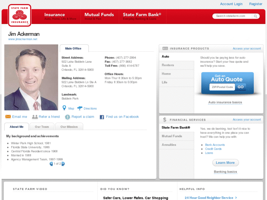
Task: Open Banking basics link
Action: pos(225,172)
